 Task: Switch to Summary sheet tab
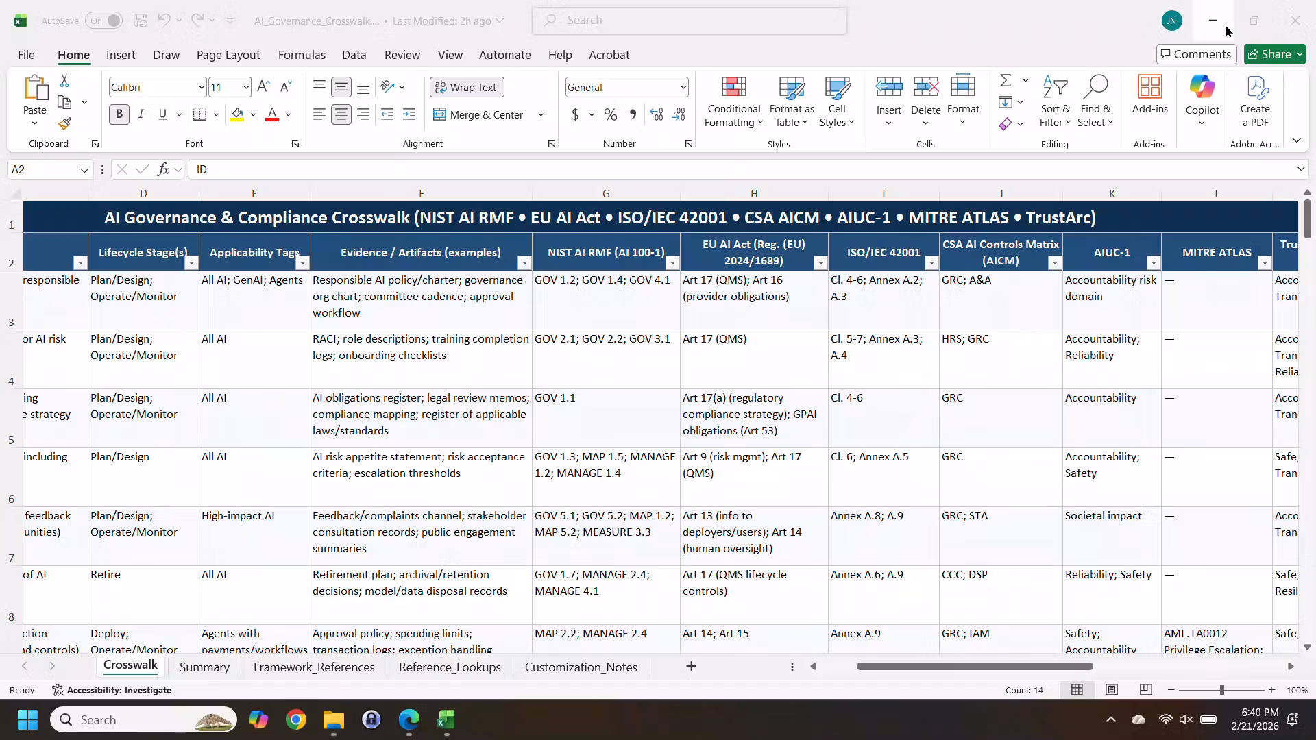[204, 667]
